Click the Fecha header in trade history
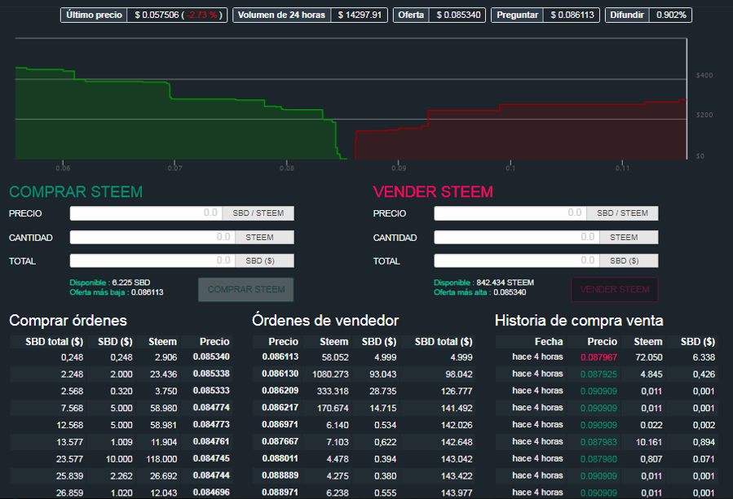Viewport: 733px width, 499px height. click(549, 341)
